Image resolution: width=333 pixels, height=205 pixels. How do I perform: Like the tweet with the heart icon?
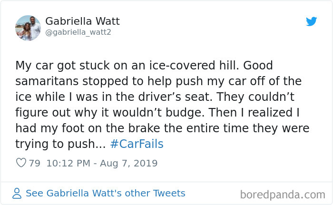pos(21,163)
